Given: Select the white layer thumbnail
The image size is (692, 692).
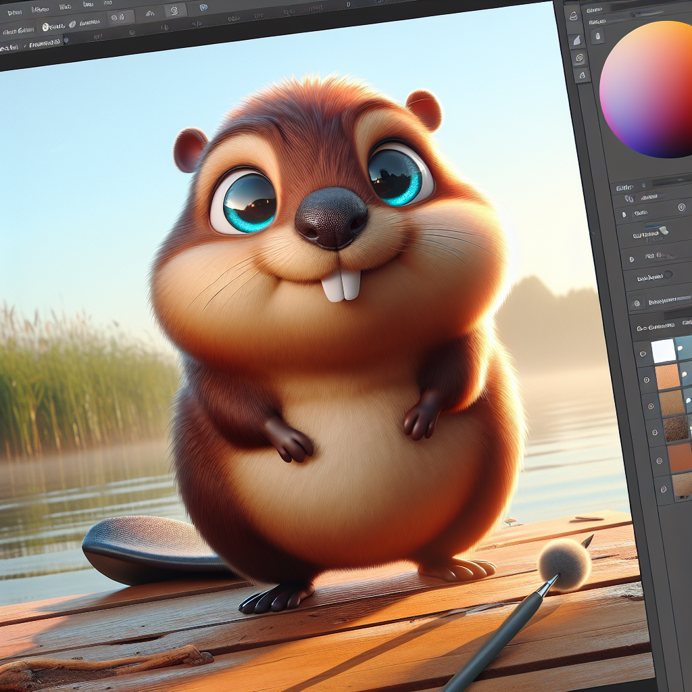Looking at the screenshot, I should point(664,351).
